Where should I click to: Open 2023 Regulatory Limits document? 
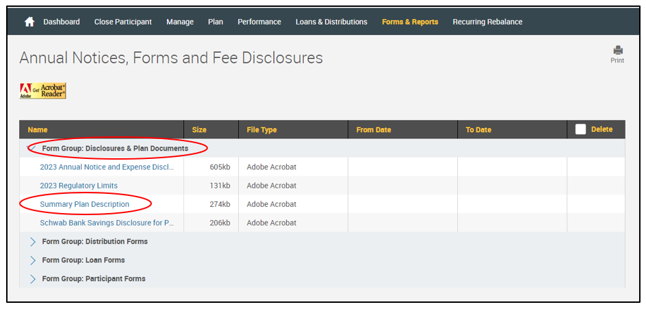[x=79, y=186]
